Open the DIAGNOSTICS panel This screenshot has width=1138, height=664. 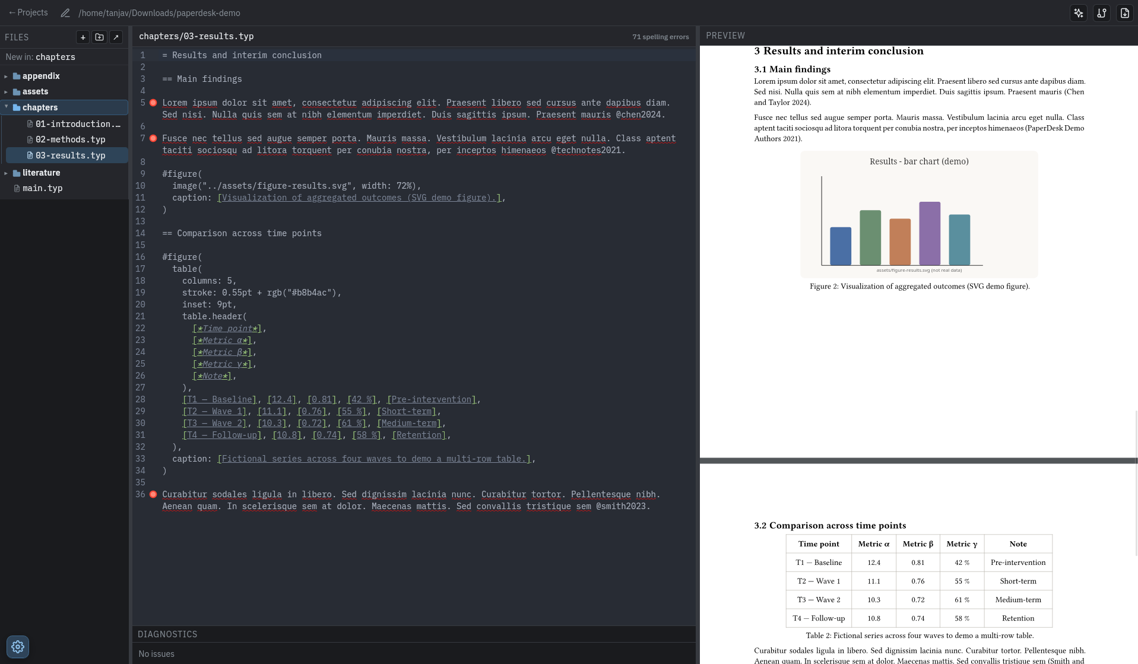[167, 634]
